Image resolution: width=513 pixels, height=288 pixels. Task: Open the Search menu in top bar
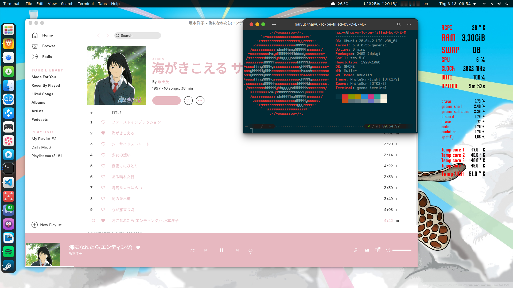coord(67,4)
